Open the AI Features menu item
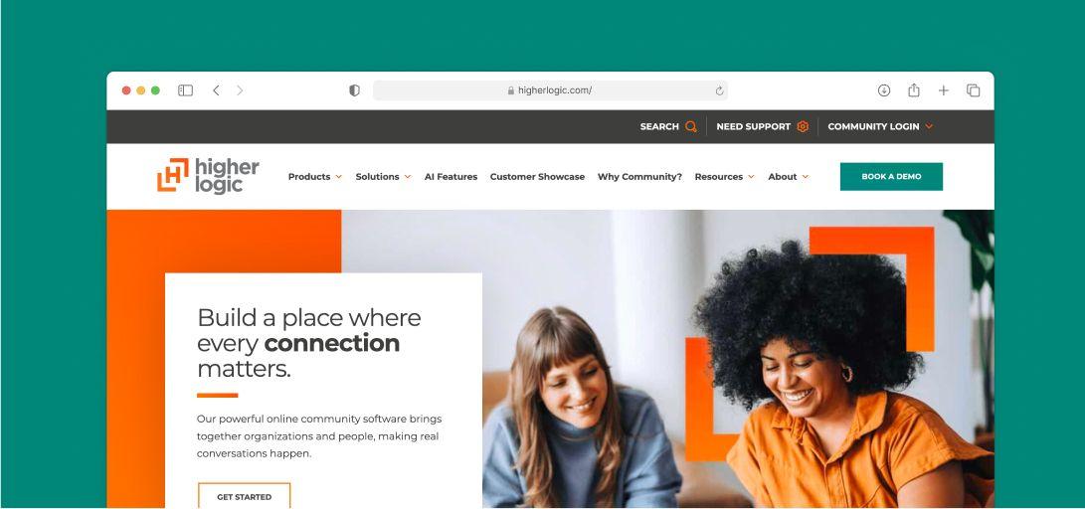The image size is (1085, 509). pos(451,177)
